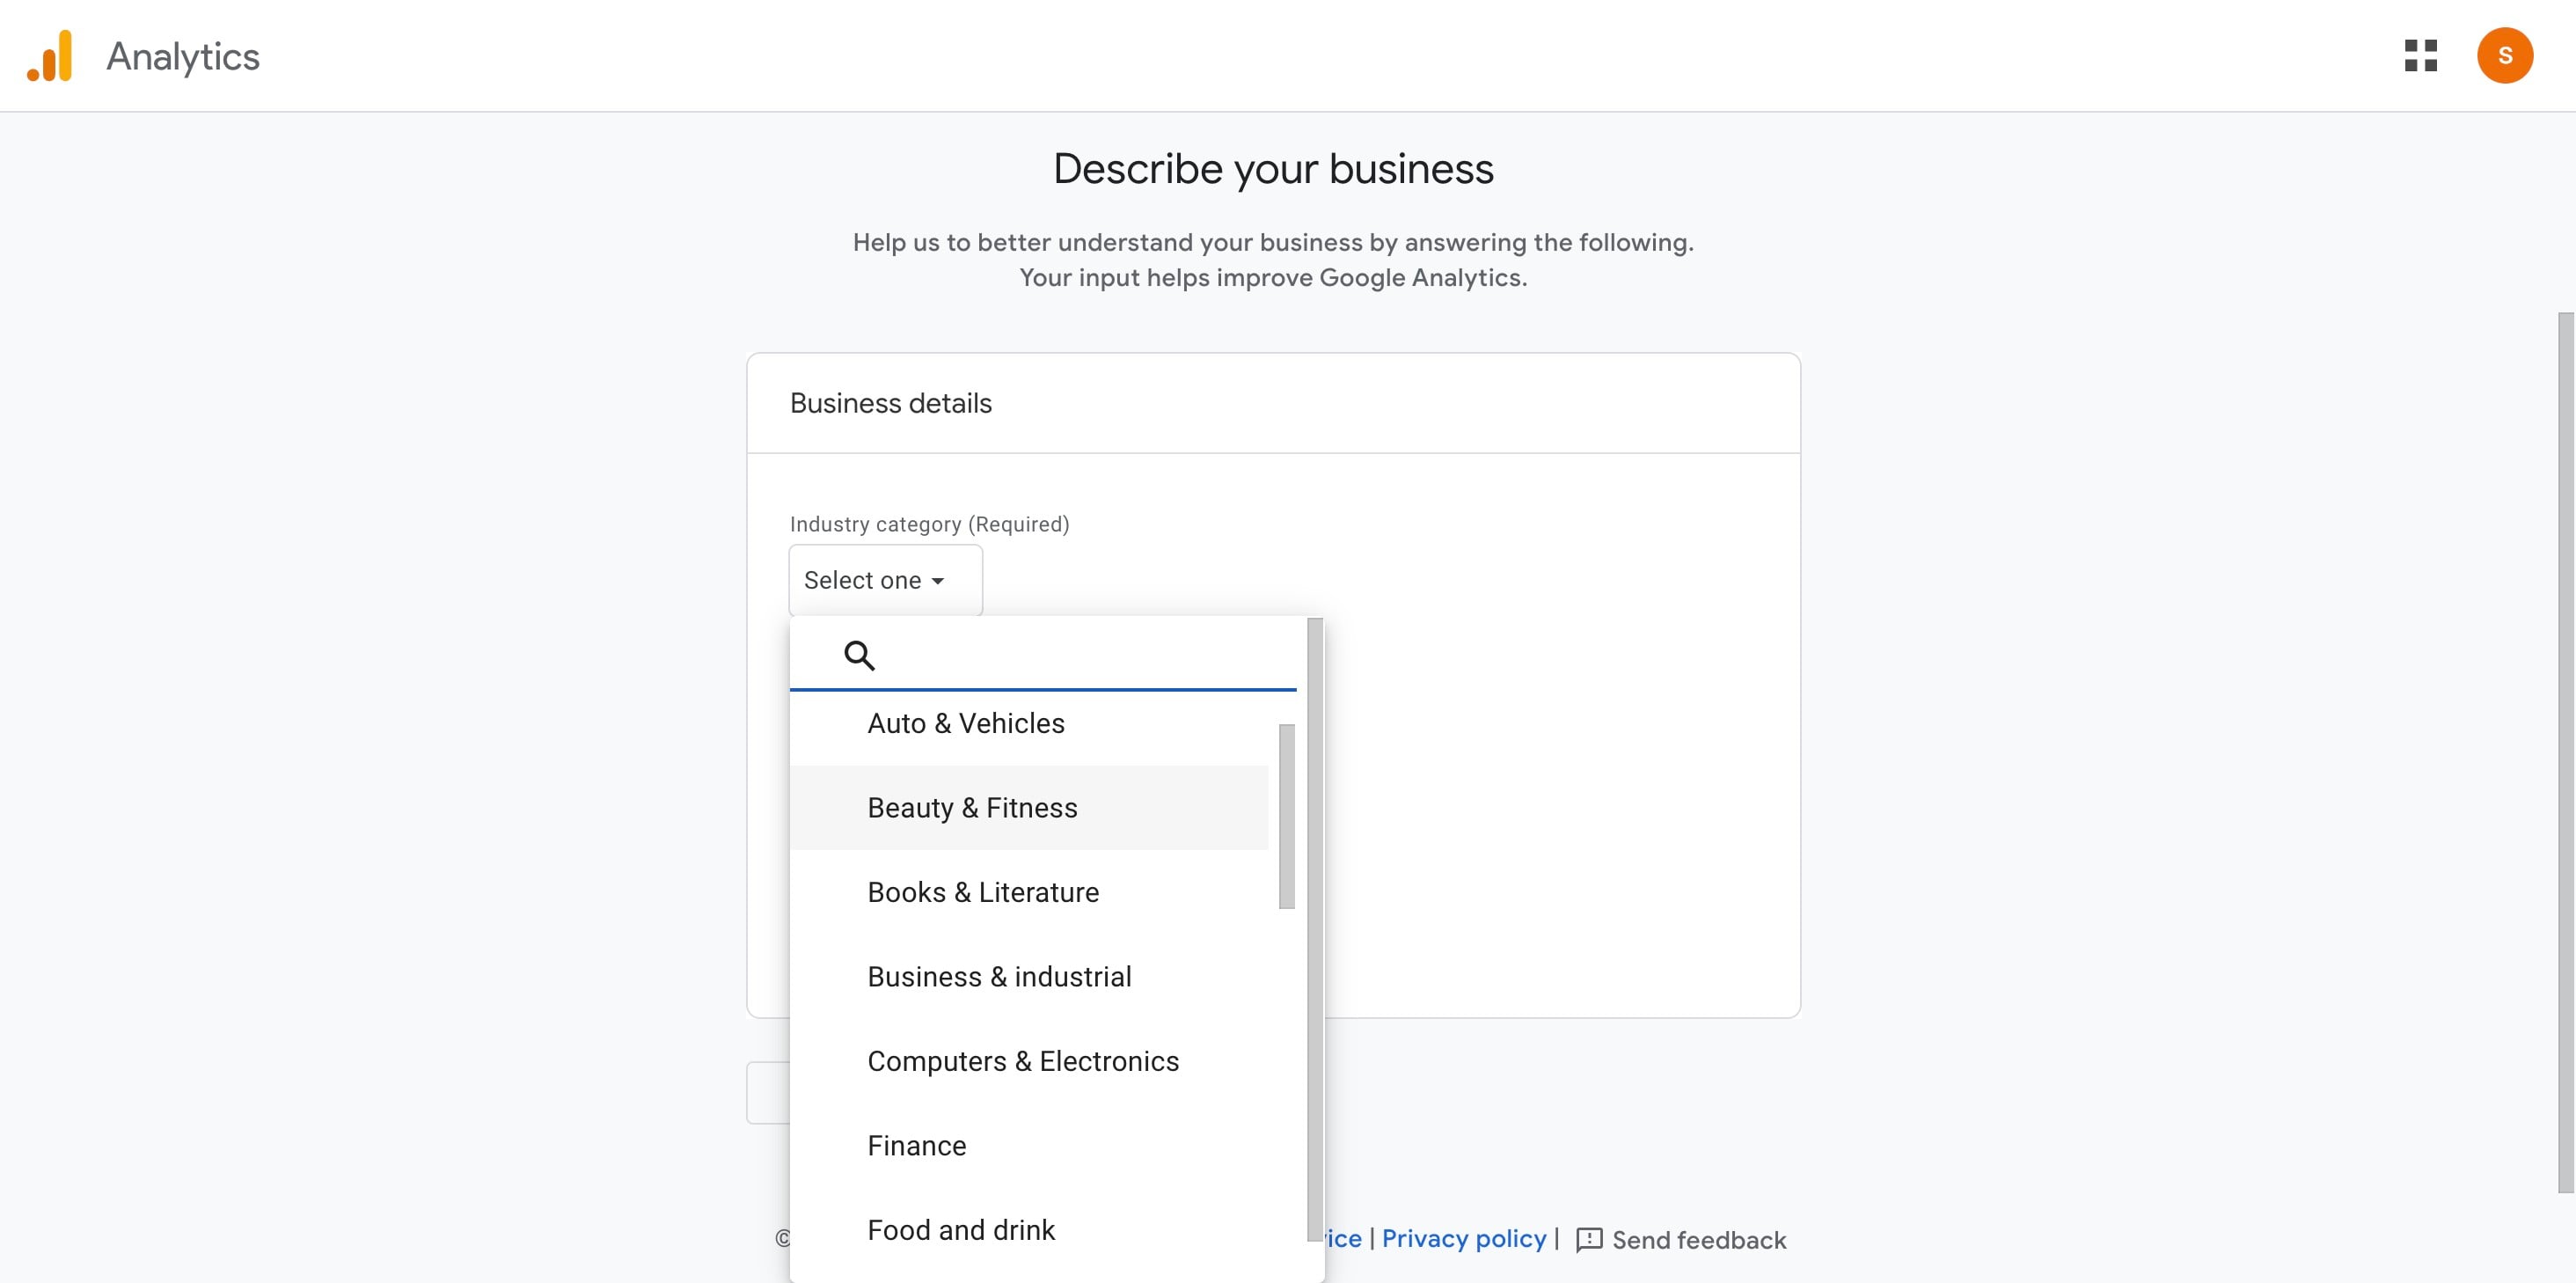Screen dimensions: 2576x1283
Task: Select Auto & Vehicles category
Action: tap(965, 723)
